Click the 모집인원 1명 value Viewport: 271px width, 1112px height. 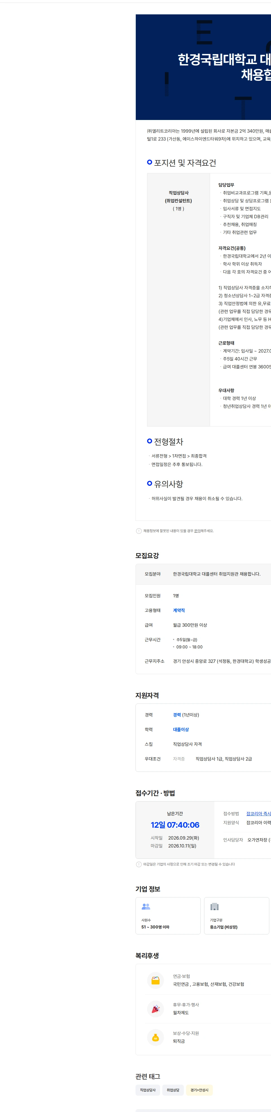coord(176,596)
